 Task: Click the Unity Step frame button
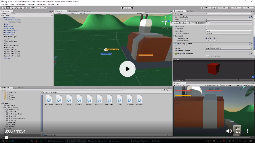coord(132,8)
